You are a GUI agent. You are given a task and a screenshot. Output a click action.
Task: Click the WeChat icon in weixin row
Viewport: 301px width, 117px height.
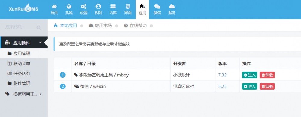(x=76, y=87)
